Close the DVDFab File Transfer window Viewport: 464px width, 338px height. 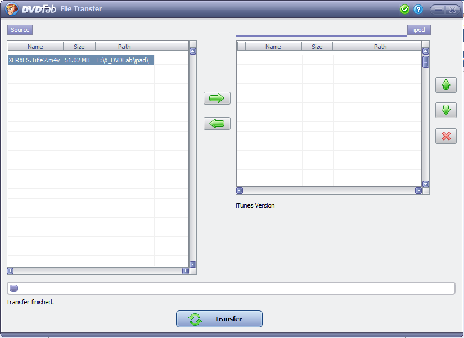(x=452, y=10)
